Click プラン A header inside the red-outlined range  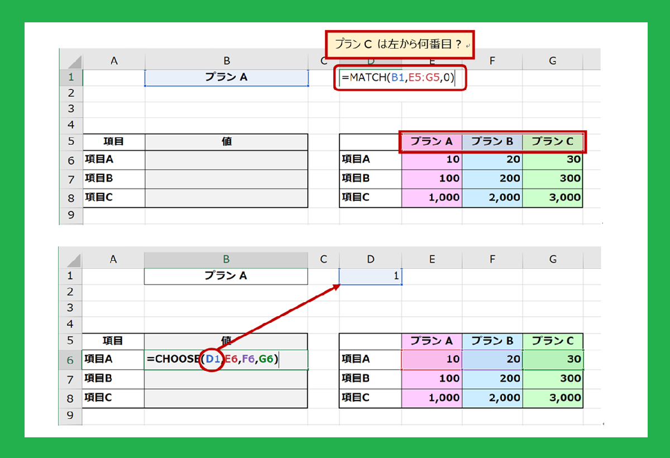click(x=432, y=142)
